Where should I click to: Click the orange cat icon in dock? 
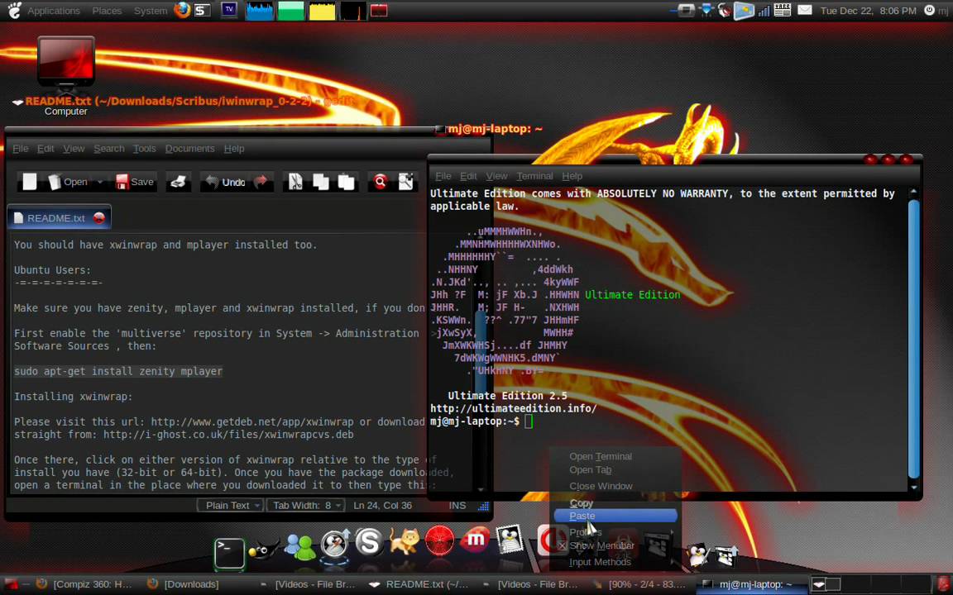tap(405, 541)
